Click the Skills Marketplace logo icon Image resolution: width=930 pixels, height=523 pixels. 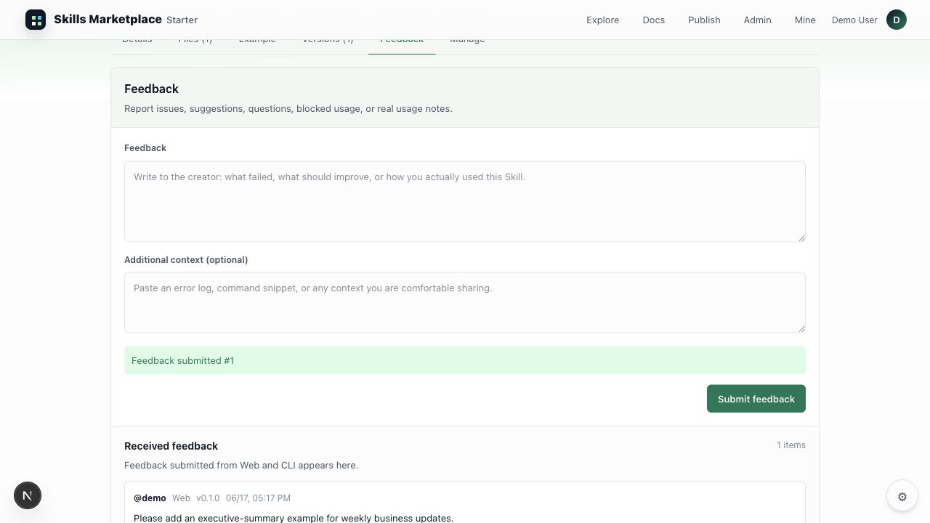point(36,20)
